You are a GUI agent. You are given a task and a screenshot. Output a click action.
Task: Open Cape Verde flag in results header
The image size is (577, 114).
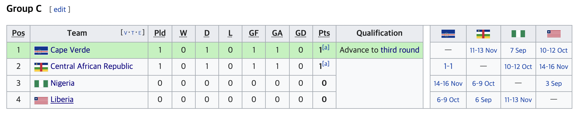pyautogui.click(x=448, y=34)
